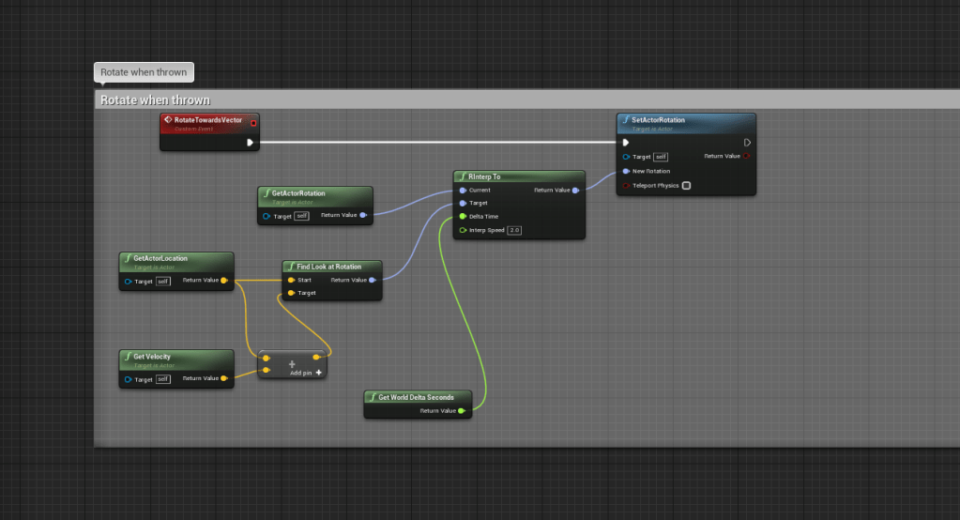Screen dimensions: 960x520
Task: Click the New Rotation pin on SetActorRotation
Action: click(x=626, y=171)
